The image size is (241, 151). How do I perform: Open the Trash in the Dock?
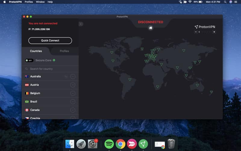click(x=171, y=144)
